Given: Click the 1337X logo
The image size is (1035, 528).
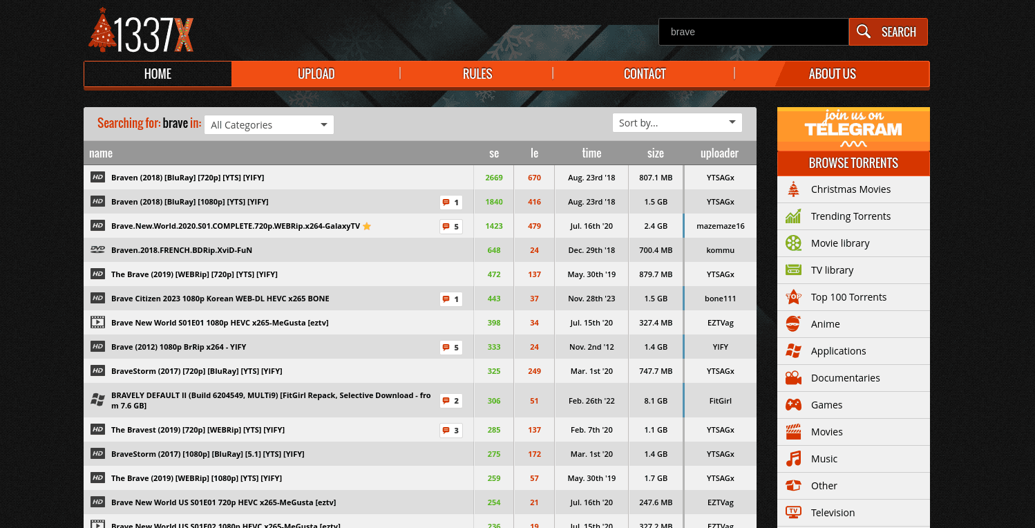Looking at the screenshot, I should (141, 30).
